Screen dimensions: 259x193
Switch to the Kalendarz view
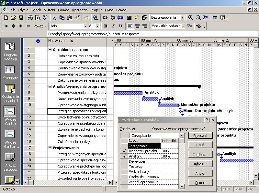click(x=10, y=73)
